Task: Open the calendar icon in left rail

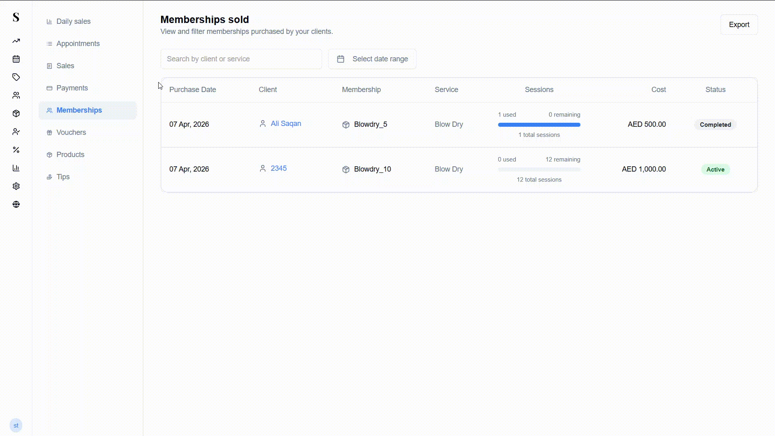Action: coord(16,59)
